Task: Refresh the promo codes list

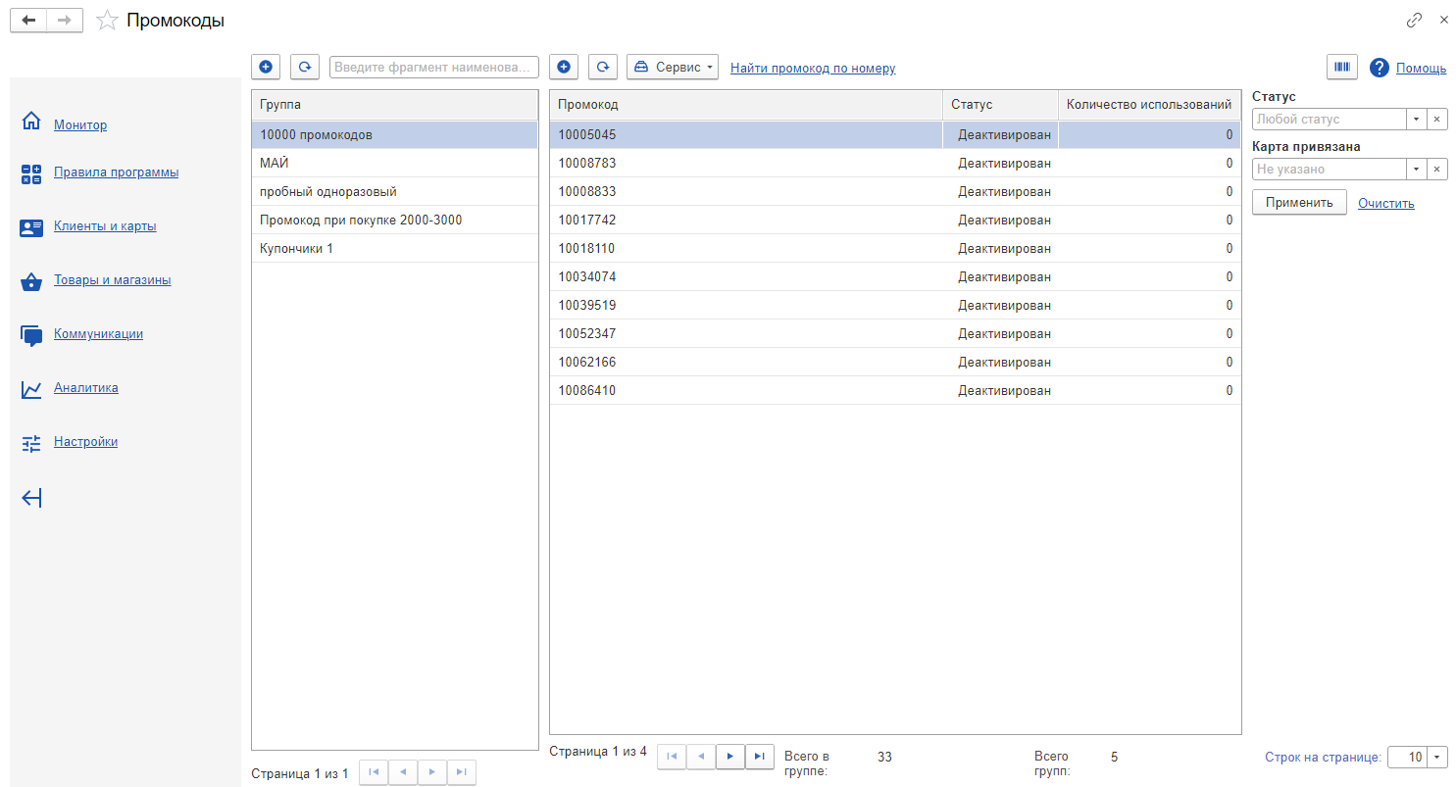Action: [x=603, y=67]
